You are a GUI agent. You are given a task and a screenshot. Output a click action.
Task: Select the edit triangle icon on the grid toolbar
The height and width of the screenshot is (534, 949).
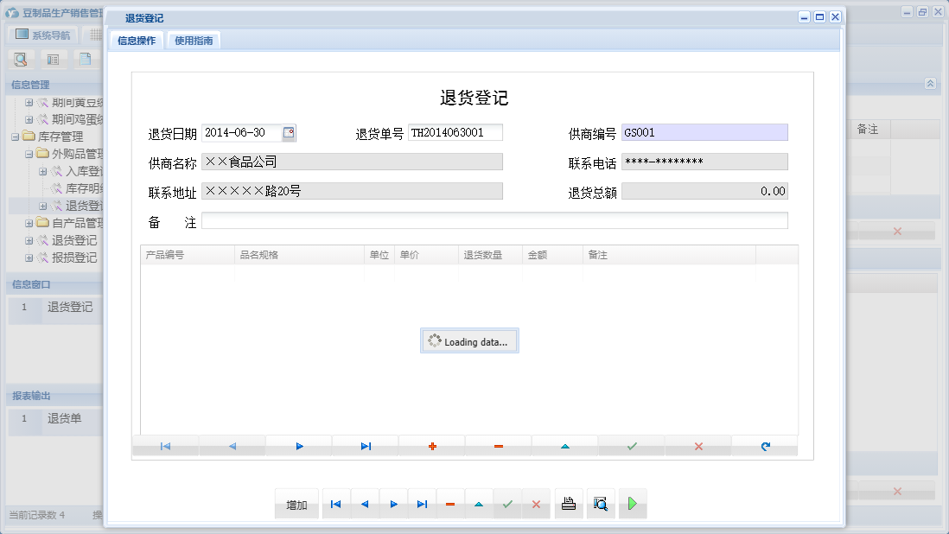pos(564,445)
